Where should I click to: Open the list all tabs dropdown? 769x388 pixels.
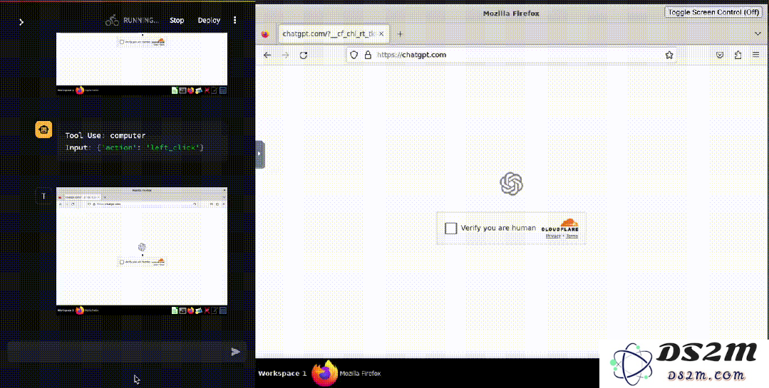pyautogui.click(x=757, y=33)
